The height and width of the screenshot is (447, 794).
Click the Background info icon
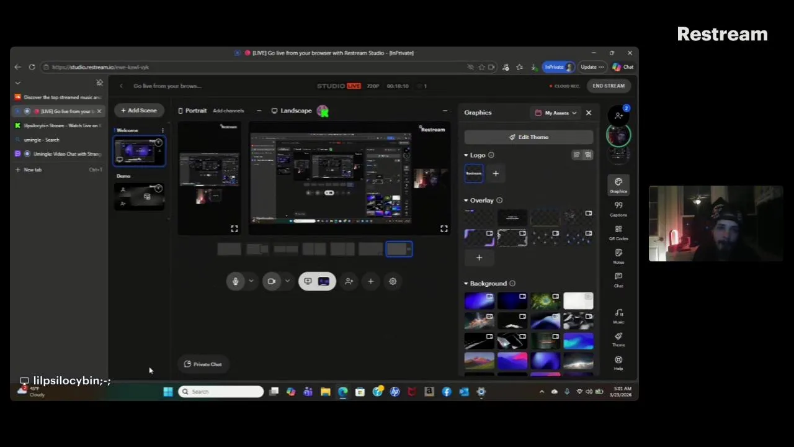(512, 284)
